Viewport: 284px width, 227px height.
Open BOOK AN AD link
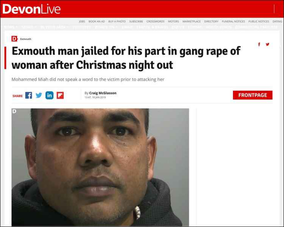click(x=97, y=21)
